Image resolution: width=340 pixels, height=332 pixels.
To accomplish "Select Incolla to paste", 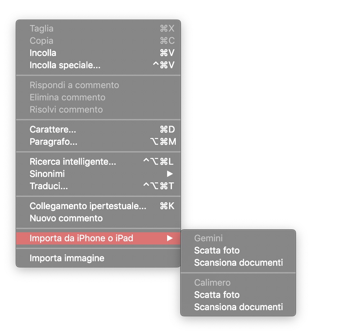I will [43, 53].
